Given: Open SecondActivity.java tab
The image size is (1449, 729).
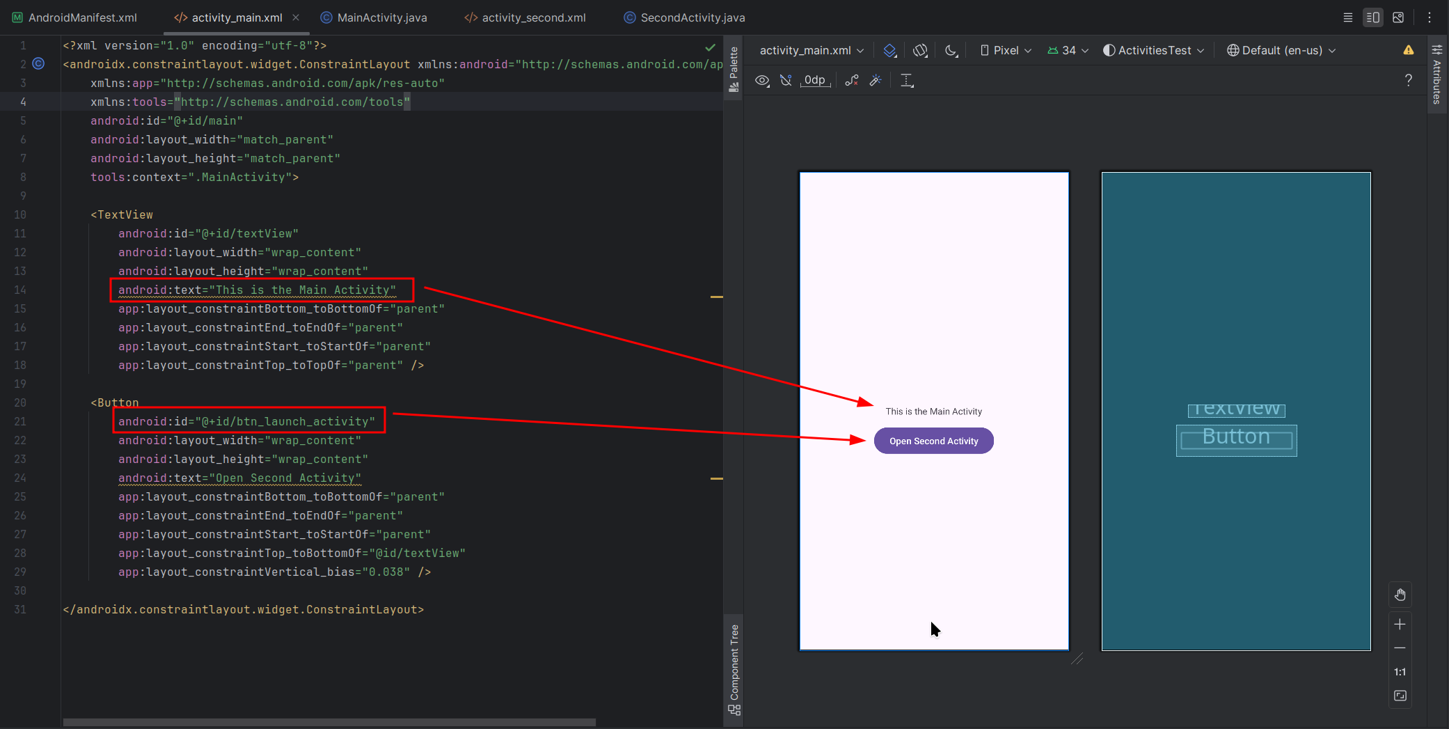Looking at the screenshot, I should [684, 17].
